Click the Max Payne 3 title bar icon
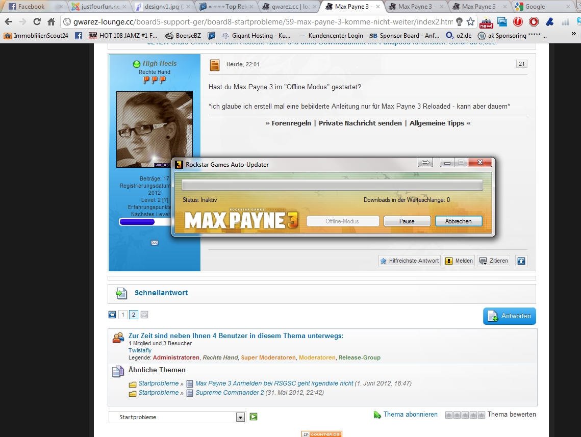This screenshot has width=581, height=437. (x=179, y=164)
